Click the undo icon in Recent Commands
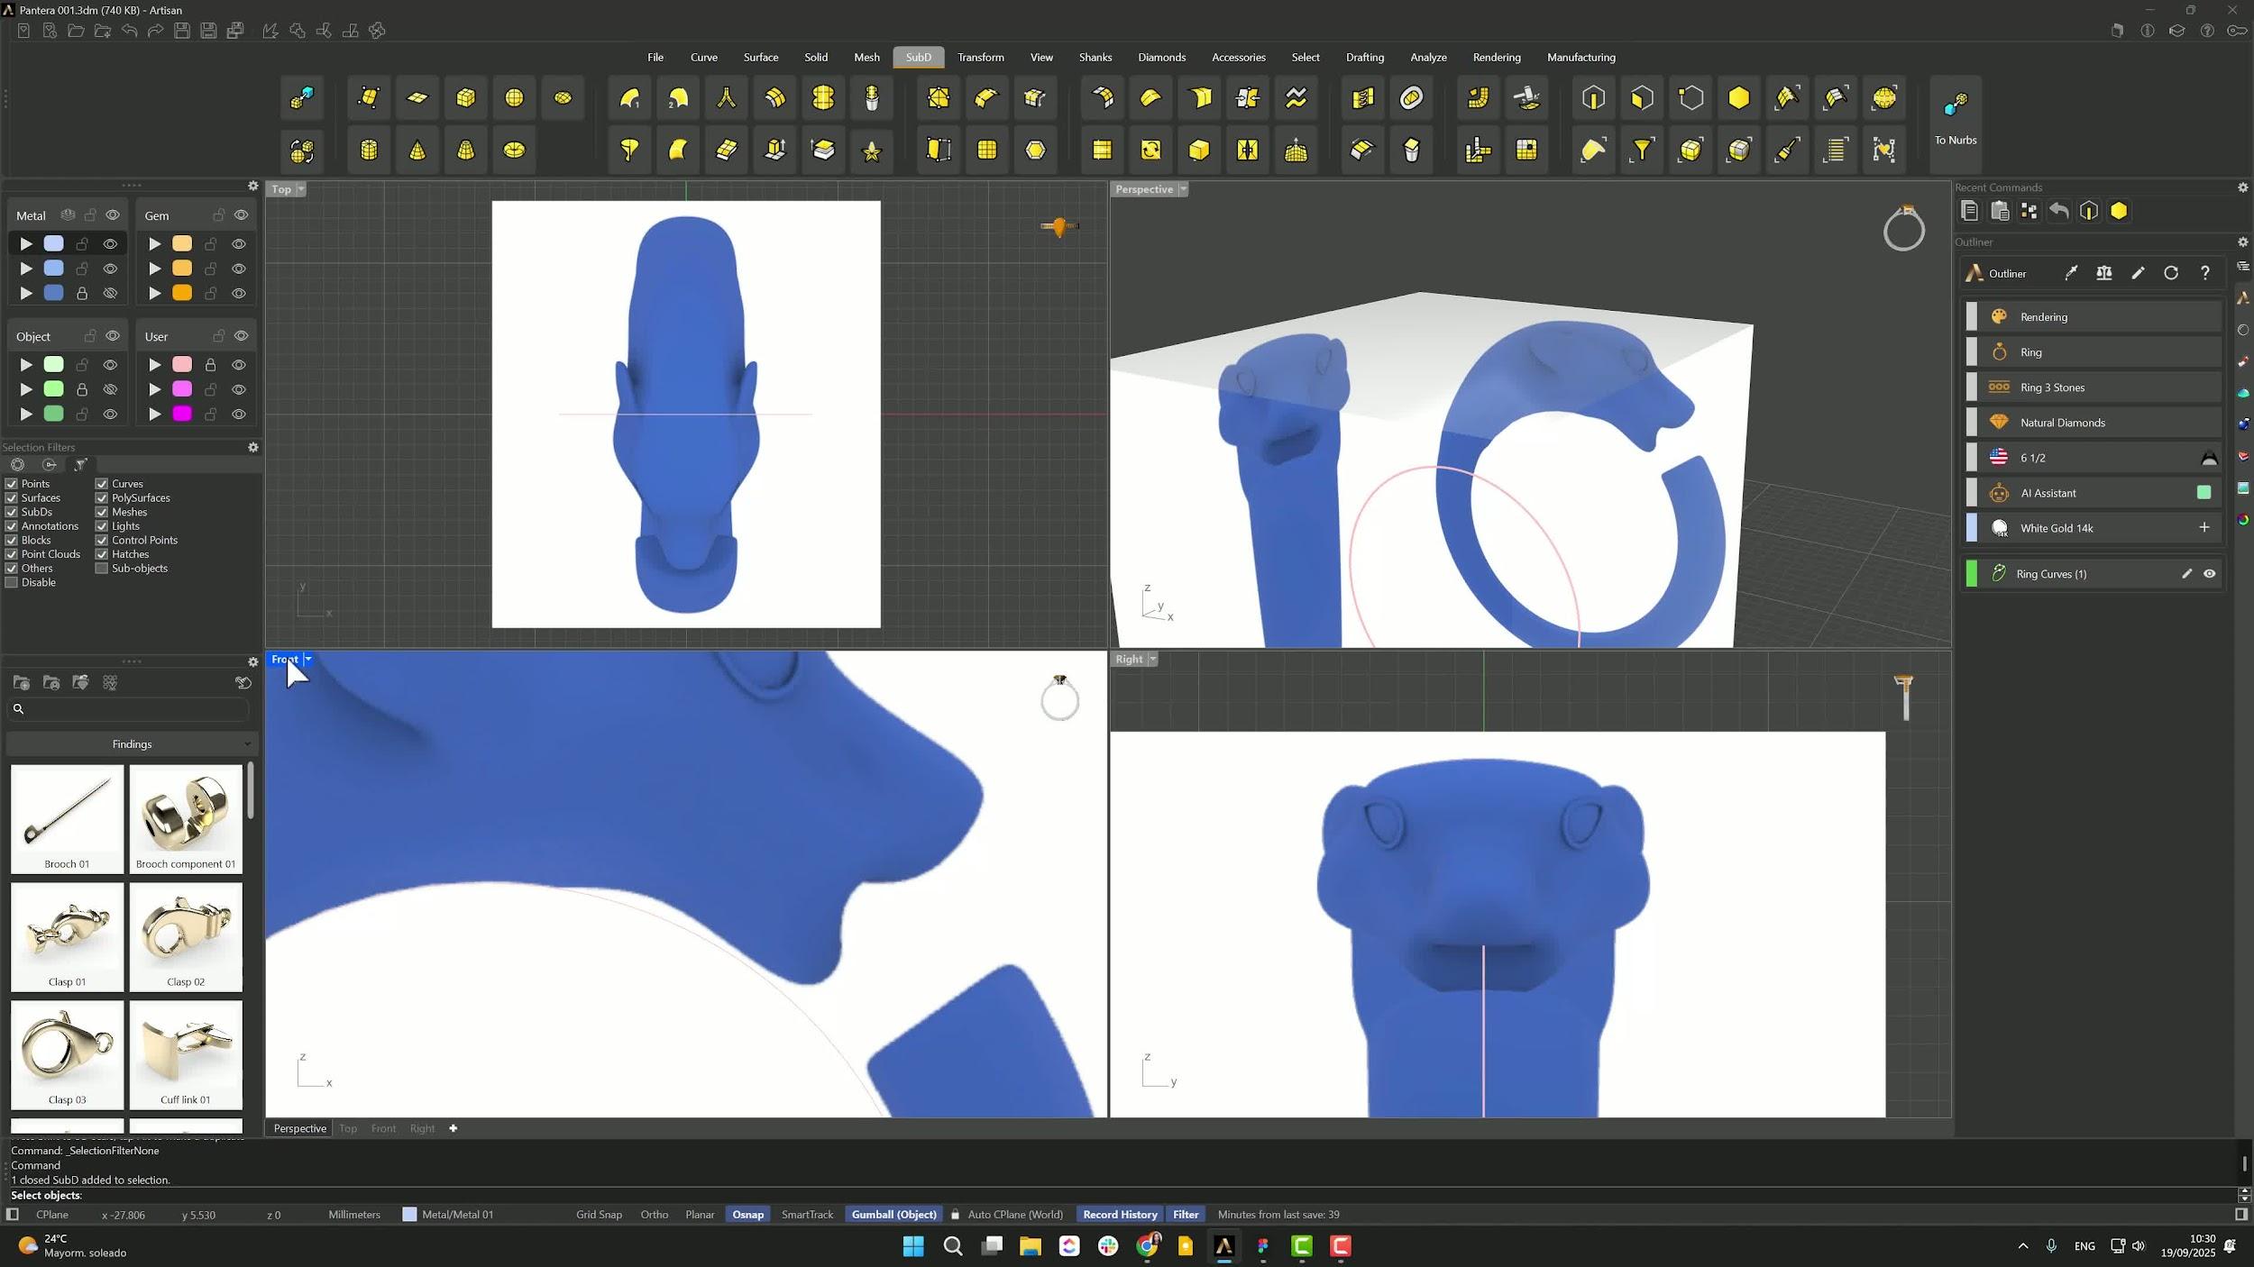 coord(2059,211)
